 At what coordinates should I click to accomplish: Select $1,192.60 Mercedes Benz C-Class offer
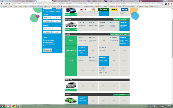(x=104, y=71)
